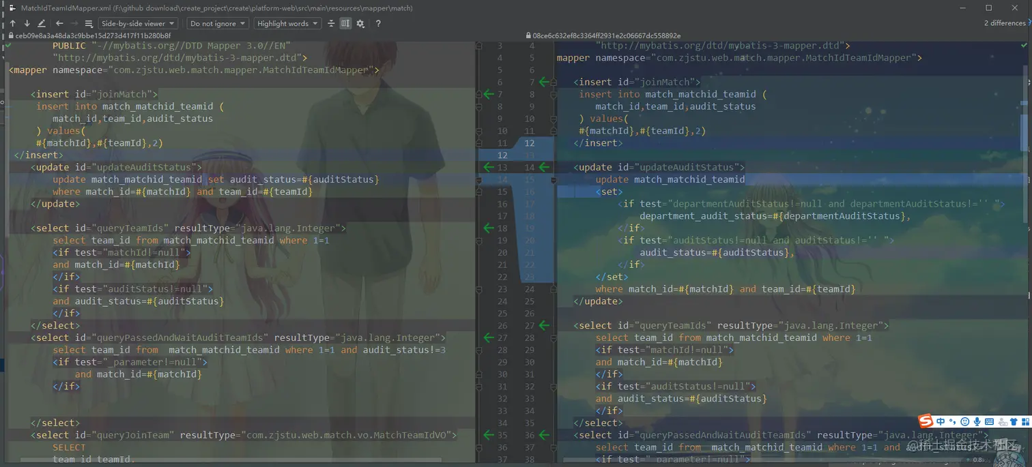Collapse right-pane joinMatch insert fold marker
Image resolution: width=1032 pixels, height=467 pixels.
553,82
